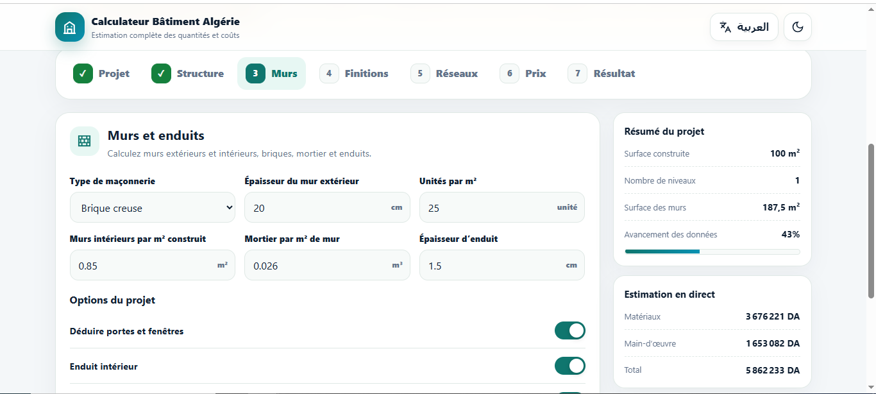Viewport: 876px width, 394px height.
Task: Select the Murs step
Action: coord(271,74)
